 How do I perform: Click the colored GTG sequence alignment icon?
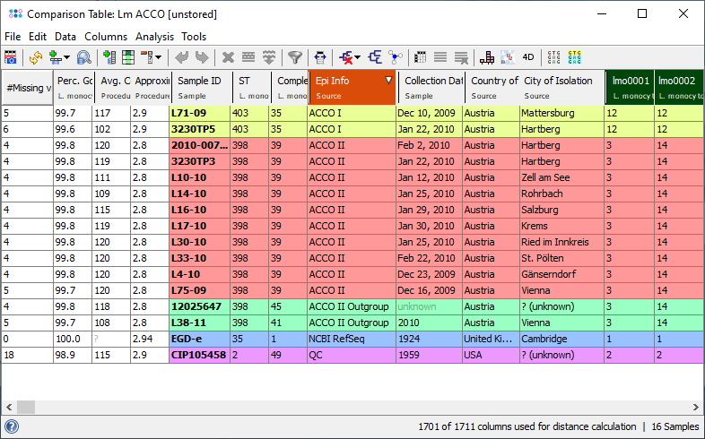click(575, 57)
